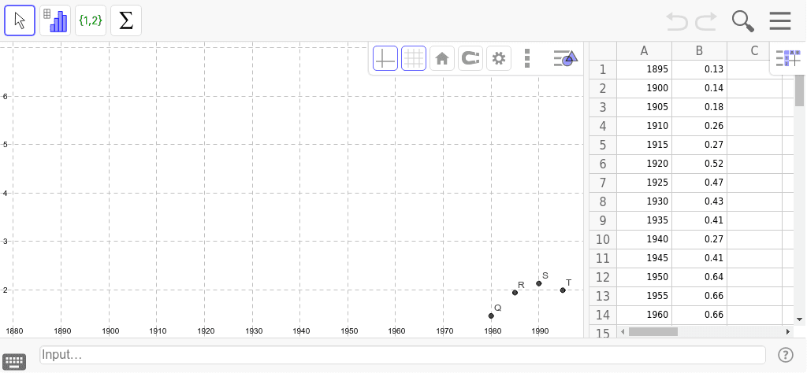Open the search magnifier
This screenshot has height=373, width=807.
point(742,21)
